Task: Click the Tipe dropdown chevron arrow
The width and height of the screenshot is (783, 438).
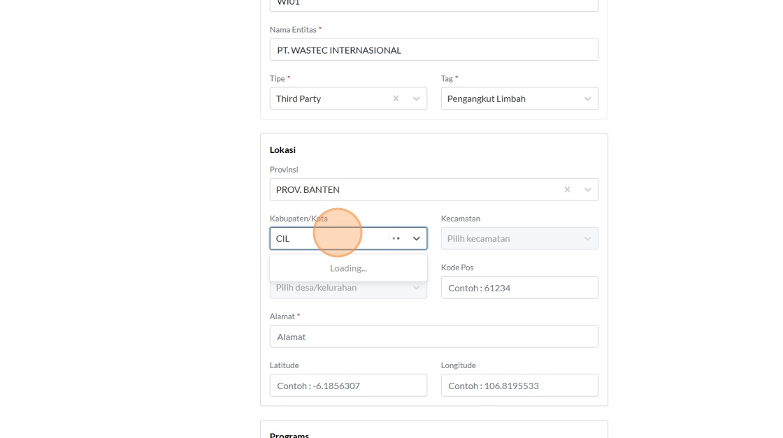Action: click(417, 98)
